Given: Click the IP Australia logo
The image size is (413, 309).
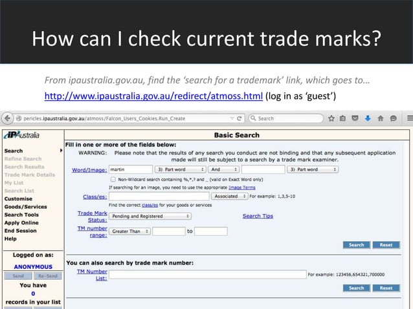Looking at the screenshot, I should (21, 134).
